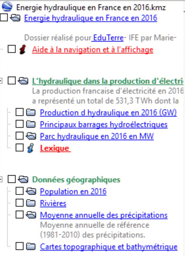This screenshot has height=257, width=185.
Task: Click the Population en 2016 link
Action: pyautogui.click(x=73, y=192)
